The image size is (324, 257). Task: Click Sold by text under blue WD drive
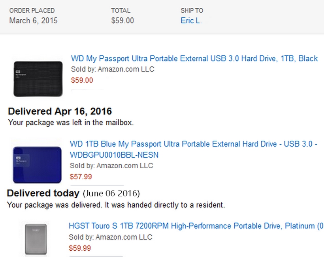[111, 166]
